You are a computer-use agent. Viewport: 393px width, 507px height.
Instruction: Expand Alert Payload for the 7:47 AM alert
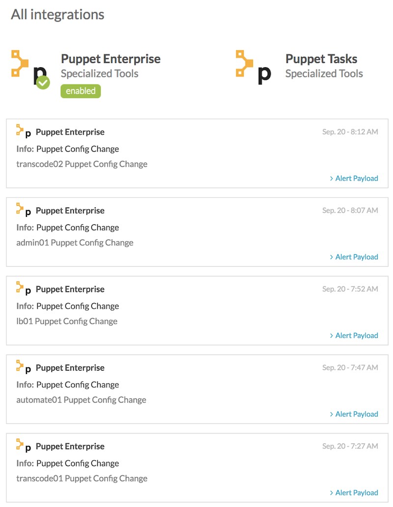(354, 414)
